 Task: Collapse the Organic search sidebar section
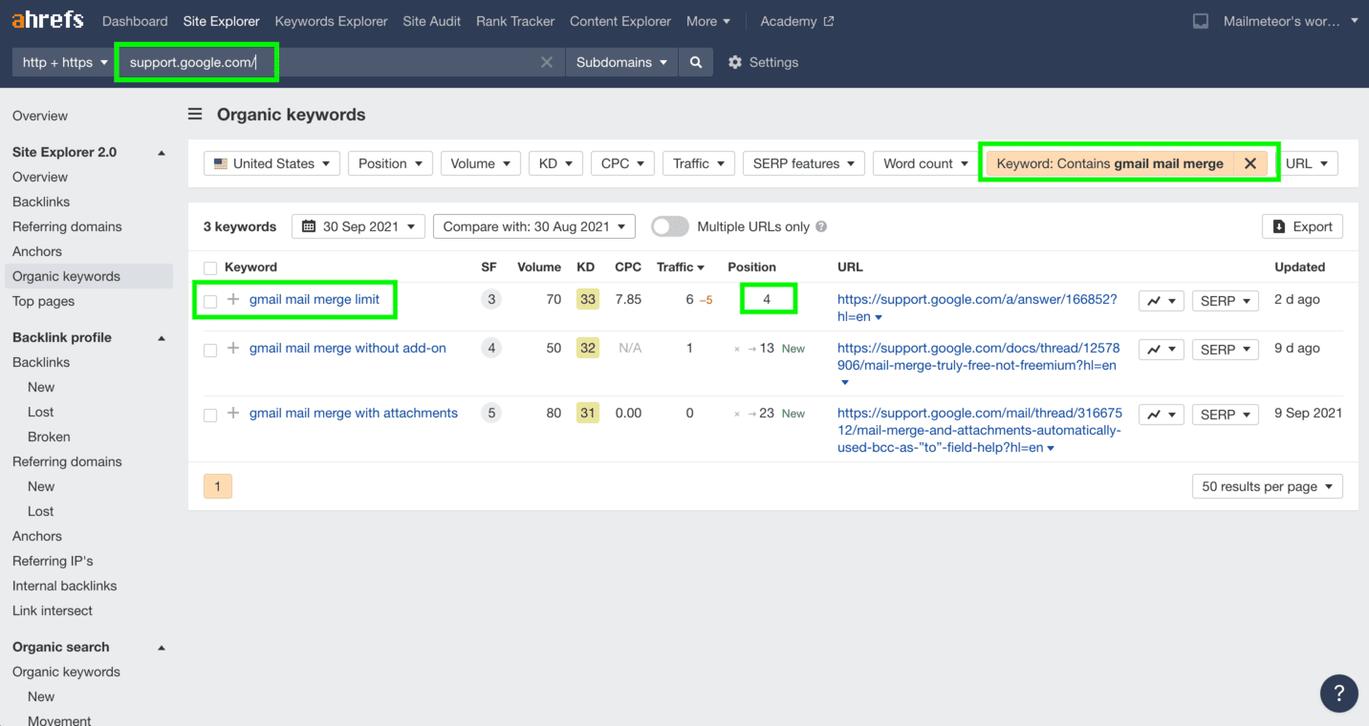tap(162, 648)
